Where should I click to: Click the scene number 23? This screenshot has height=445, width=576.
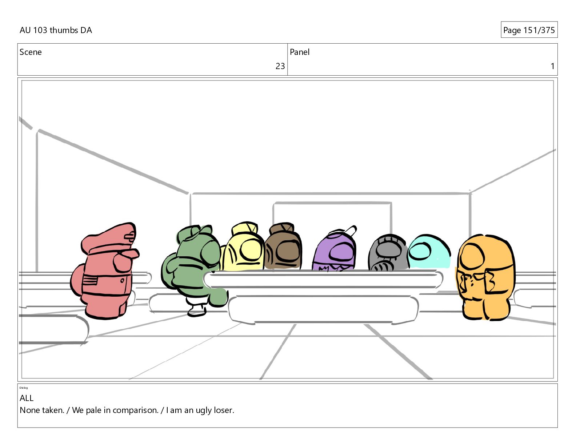(280, 66)
